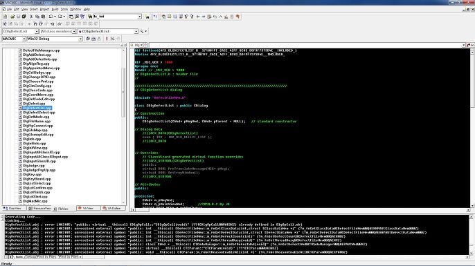
Task: Click the Copy toolbar icon
Action: (x=37, y=17)
